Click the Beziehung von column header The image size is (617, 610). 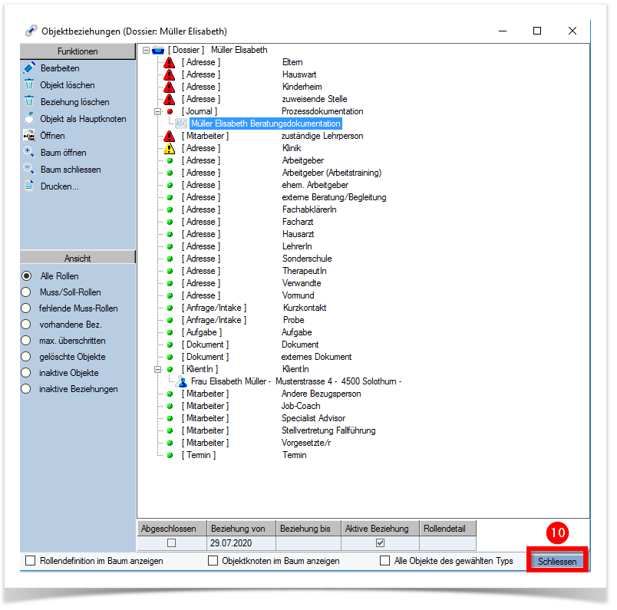241,528
